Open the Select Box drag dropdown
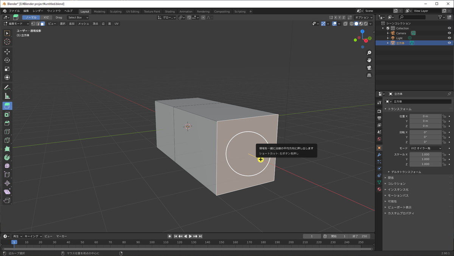The height and width of the screenshot is (256, 454). click(78, 17)
